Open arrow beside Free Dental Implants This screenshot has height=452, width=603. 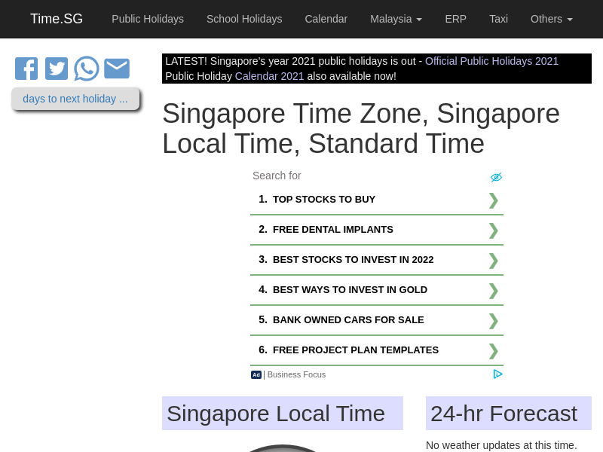point(494,231)
